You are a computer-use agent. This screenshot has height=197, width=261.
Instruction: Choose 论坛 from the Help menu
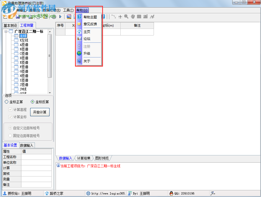[x=89, y=39]
